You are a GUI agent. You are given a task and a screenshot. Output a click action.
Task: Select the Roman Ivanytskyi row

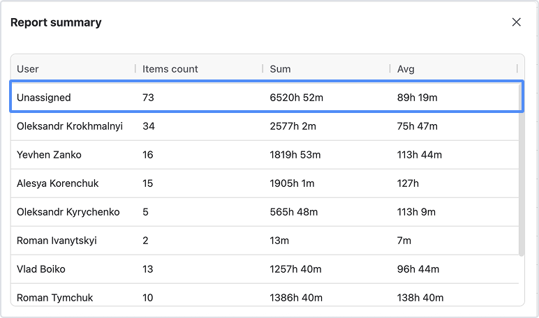click(x=57, y=241)
